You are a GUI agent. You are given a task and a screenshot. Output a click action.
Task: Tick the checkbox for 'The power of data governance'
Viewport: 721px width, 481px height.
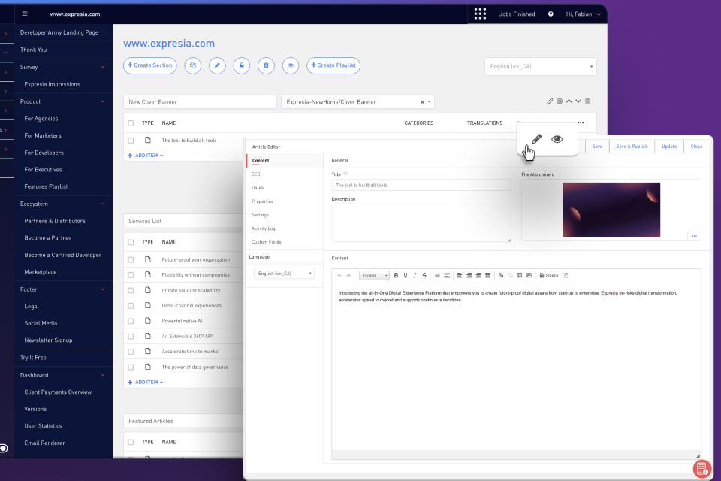point(131,368)
